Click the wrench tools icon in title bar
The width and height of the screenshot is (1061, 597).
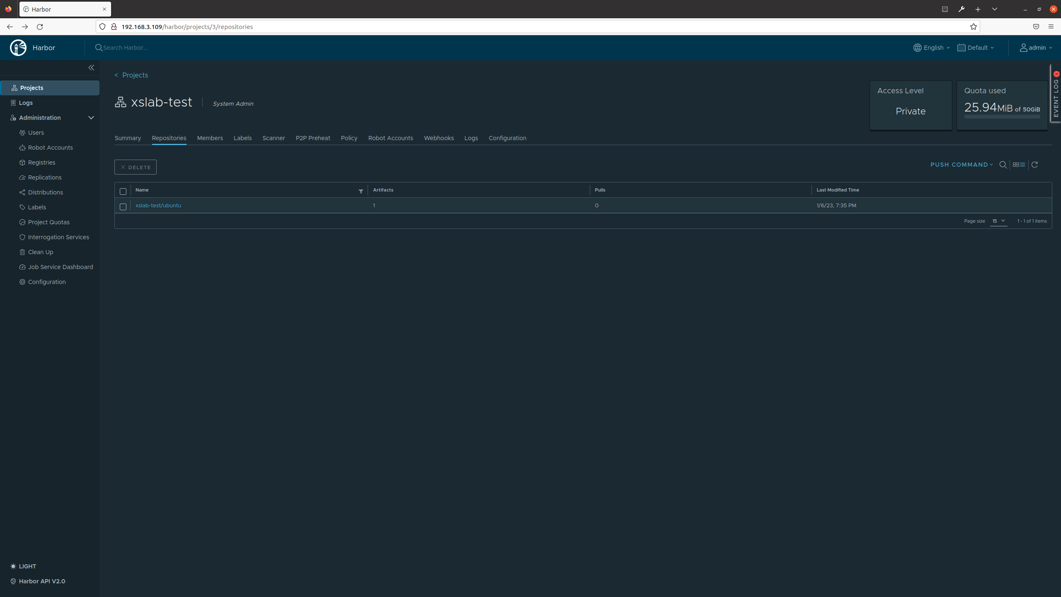(x=962, y=9)
